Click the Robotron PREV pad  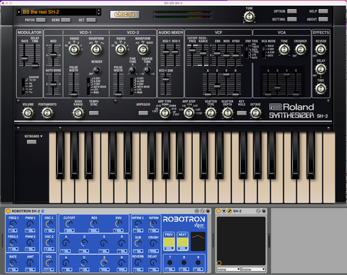[169, 241]
